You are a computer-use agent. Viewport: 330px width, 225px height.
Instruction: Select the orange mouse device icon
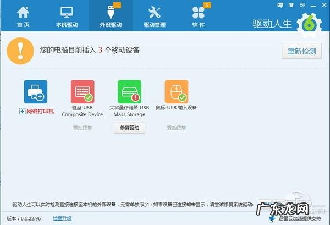tap(177, 91)
